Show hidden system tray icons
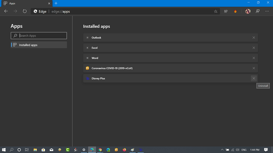This screenshot has height=153, width=273. pos(222,150)
